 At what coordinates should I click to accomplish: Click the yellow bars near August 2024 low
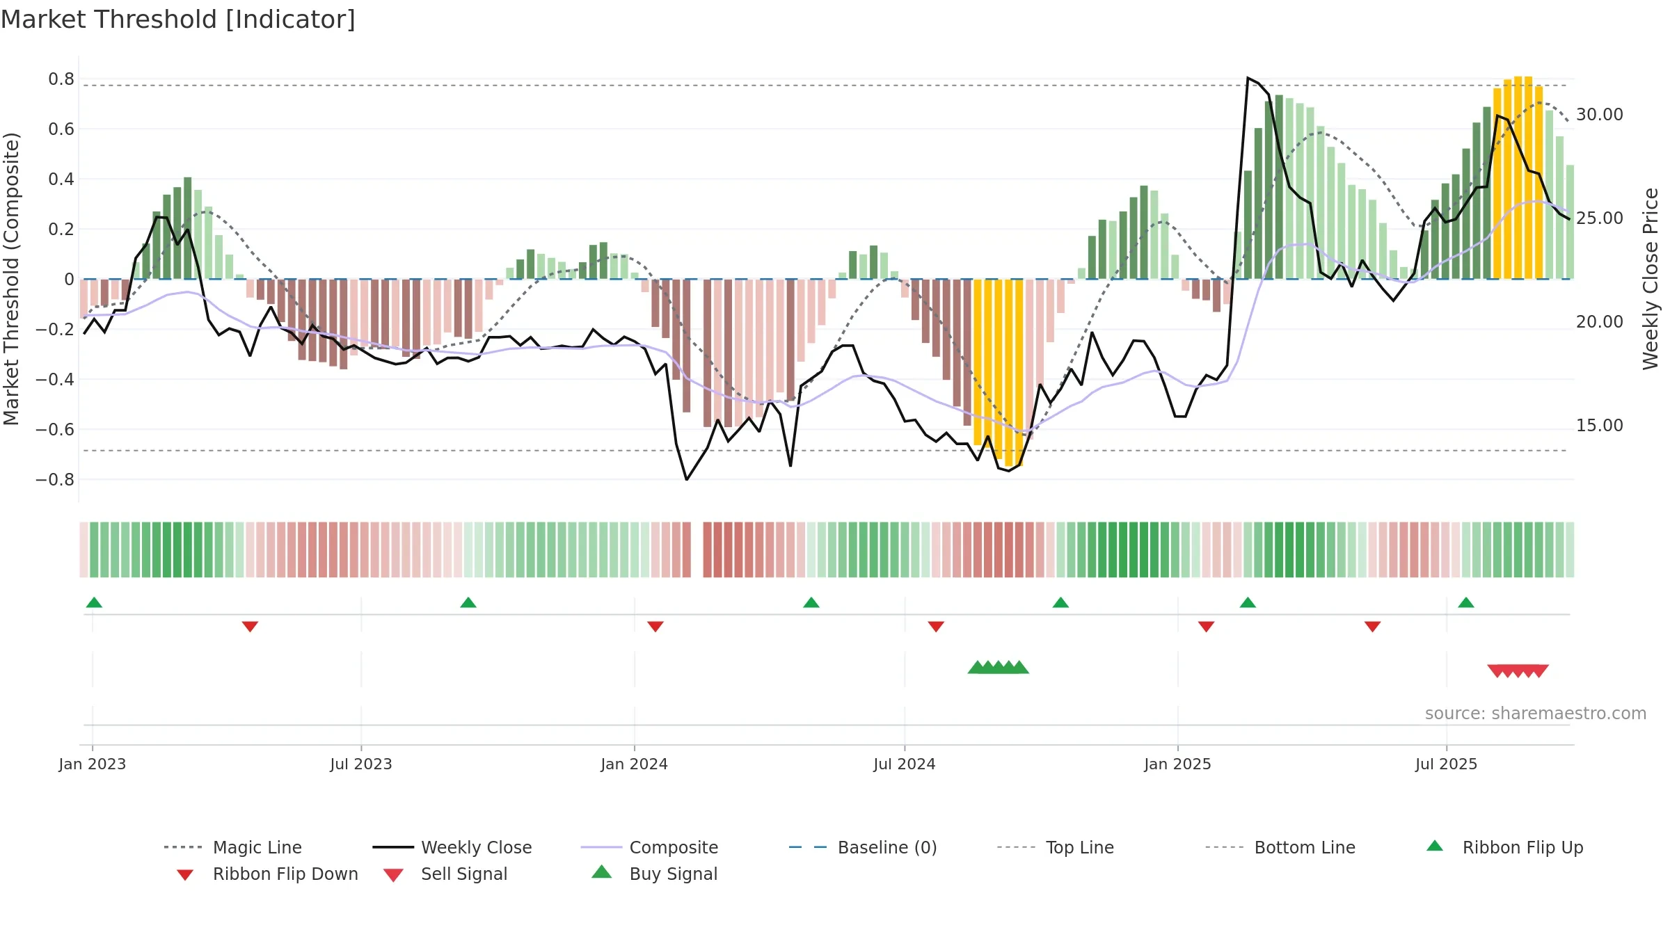(999, 372)
